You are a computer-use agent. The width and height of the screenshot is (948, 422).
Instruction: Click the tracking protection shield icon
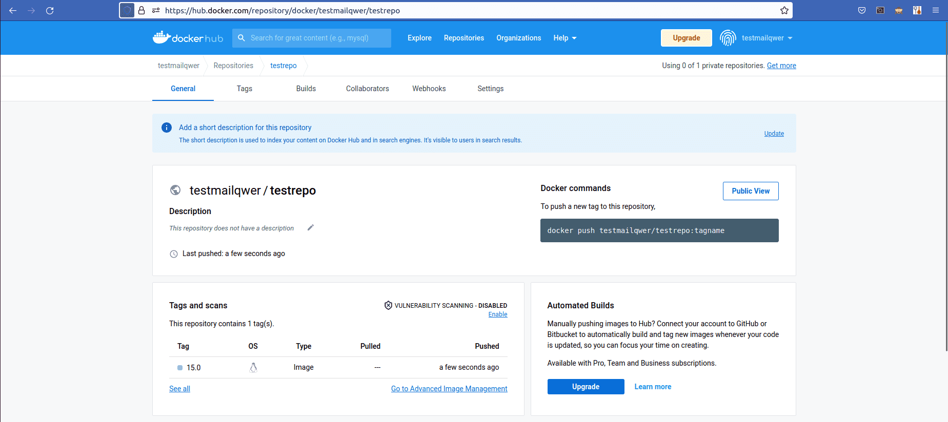(x=127, y=10)
